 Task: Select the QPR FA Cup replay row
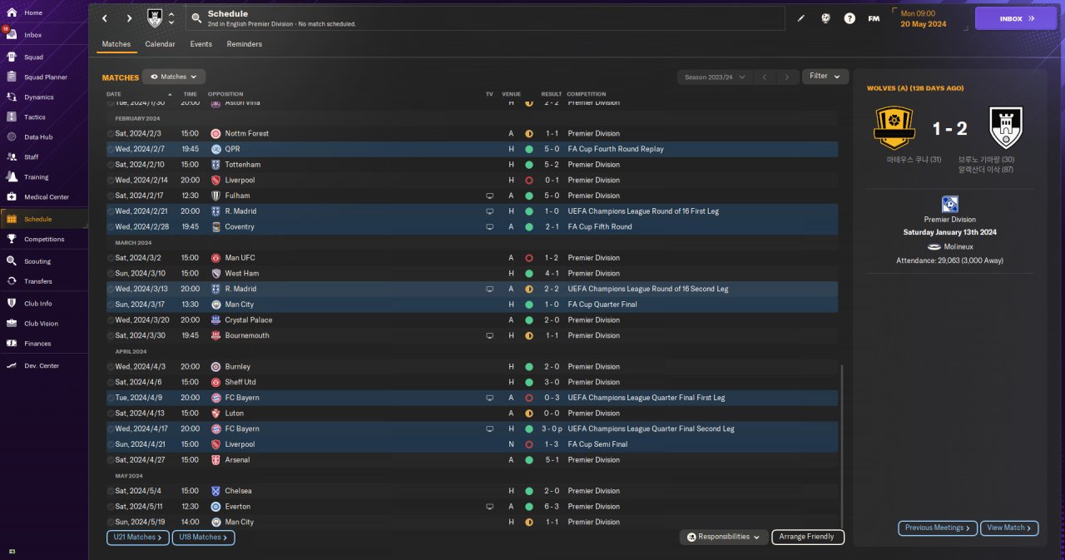[x=472, y=149]
